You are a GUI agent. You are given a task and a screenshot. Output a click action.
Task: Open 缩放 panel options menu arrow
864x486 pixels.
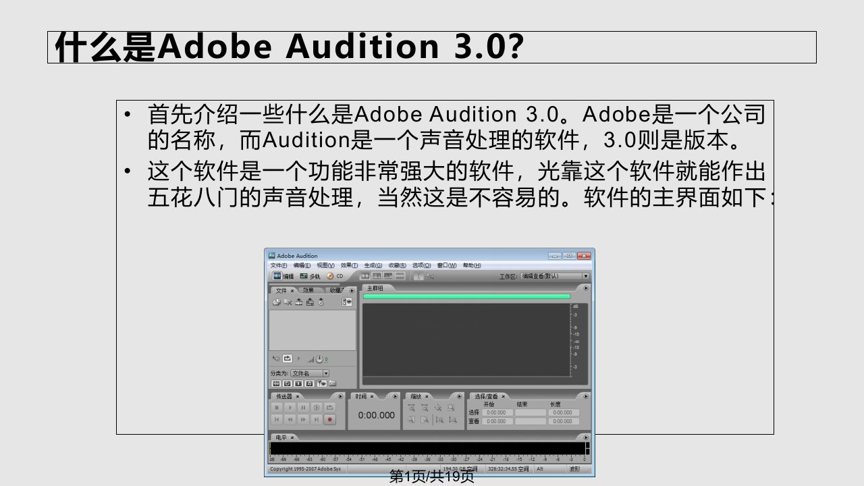(x=460, y=396)
